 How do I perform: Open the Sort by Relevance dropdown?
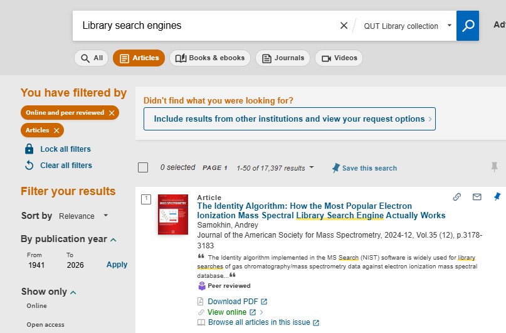pyautogui.click(x=83, y=216)
